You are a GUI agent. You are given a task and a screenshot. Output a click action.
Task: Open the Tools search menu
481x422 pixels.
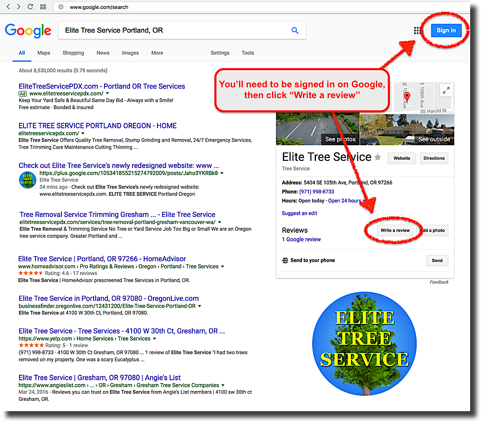(247, 53)
